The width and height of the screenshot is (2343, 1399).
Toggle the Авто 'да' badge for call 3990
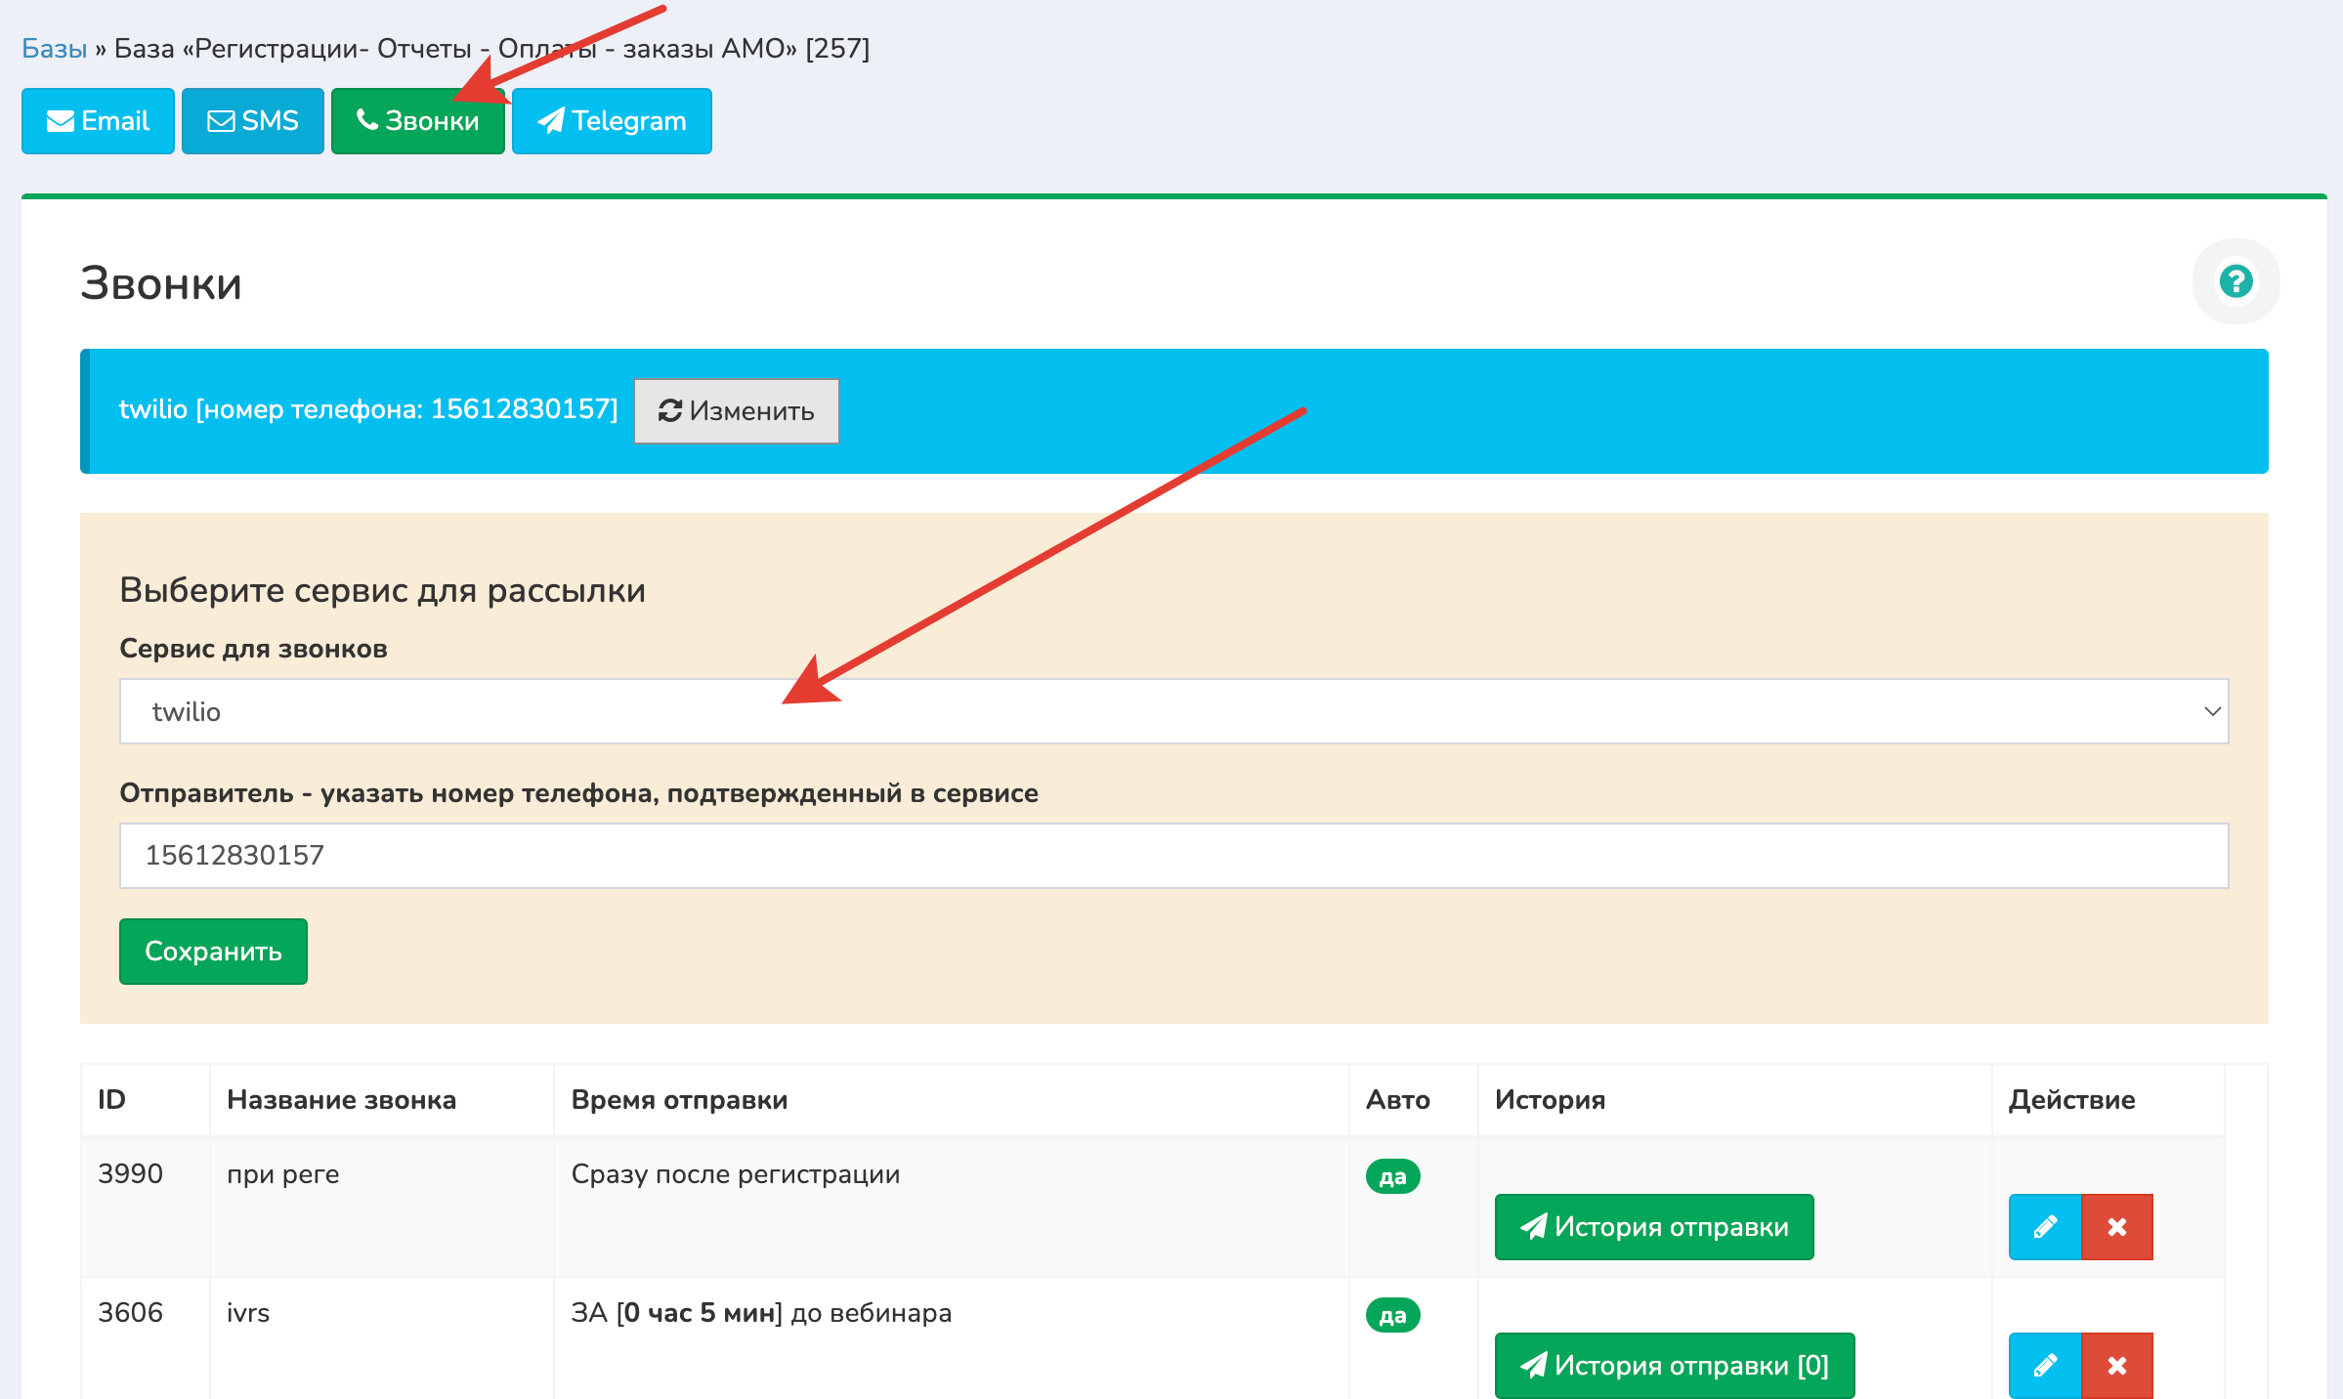(x=1392, y=1176)
